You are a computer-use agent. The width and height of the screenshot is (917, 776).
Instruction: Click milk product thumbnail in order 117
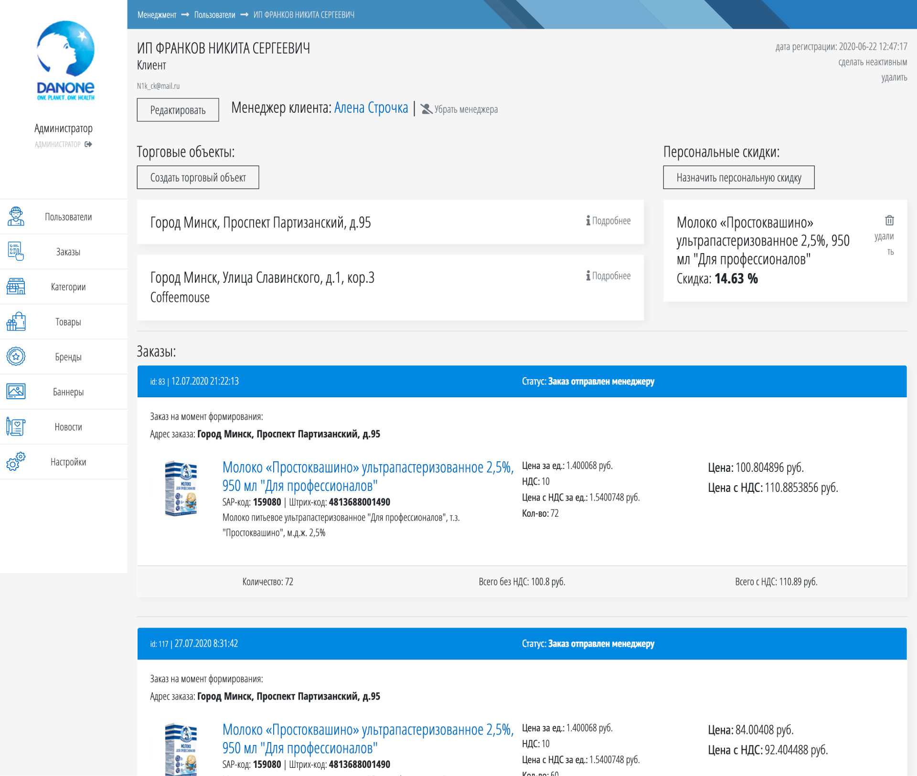pyautogui.click(x=181, y=749)
